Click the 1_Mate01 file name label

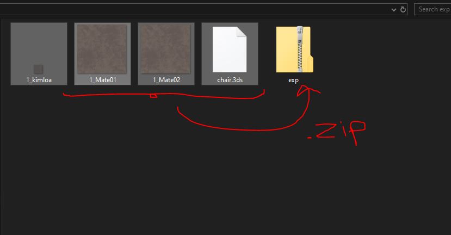[103, 80]
